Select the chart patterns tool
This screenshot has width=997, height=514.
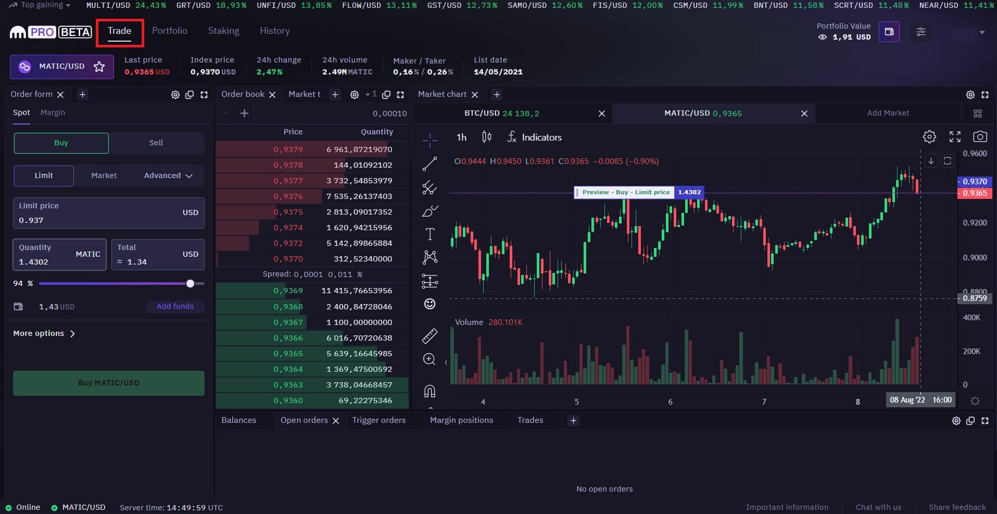pyautogui.click(x=430, y=257)
